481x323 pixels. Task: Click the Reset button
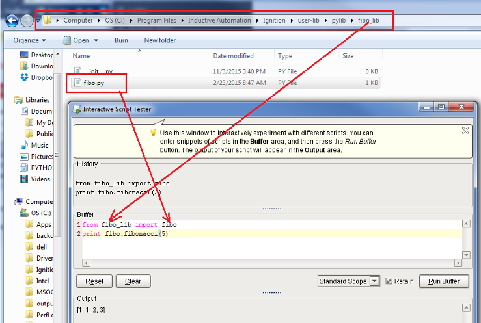[94, 281]
